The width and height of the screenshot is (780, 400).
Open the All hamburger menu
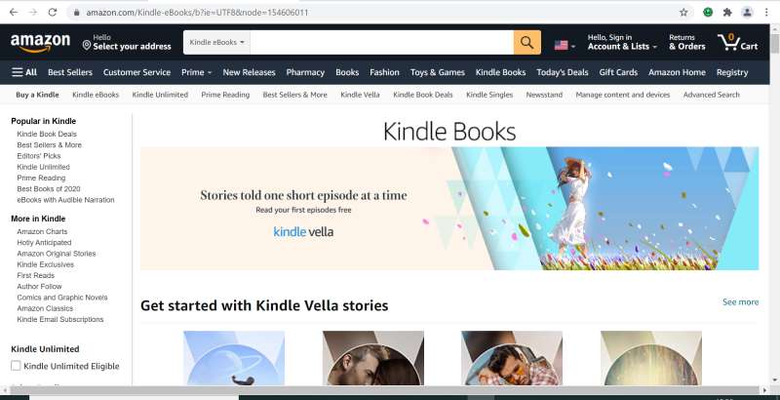tap(24, 72)
